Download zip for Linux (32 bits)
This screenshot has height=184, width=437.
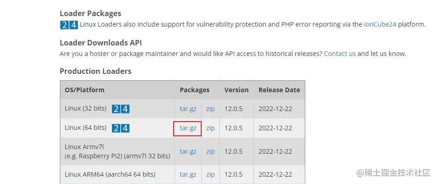[x=210, y=109]
